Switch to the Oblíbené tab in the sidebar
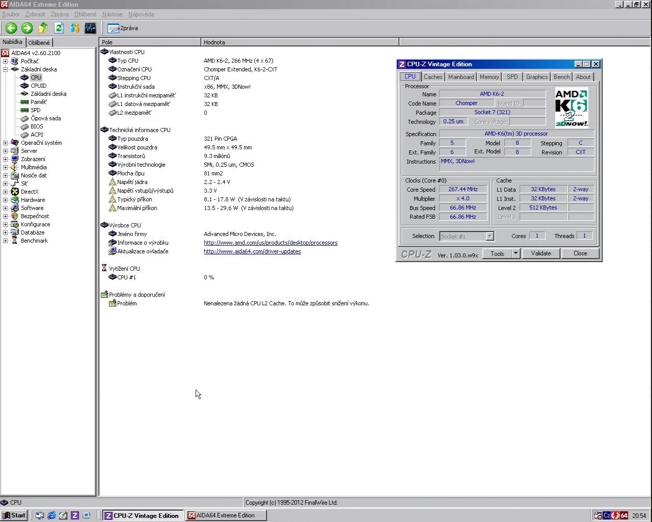The height and width of the screenshot is (522, 652). [x=39, y=43]
